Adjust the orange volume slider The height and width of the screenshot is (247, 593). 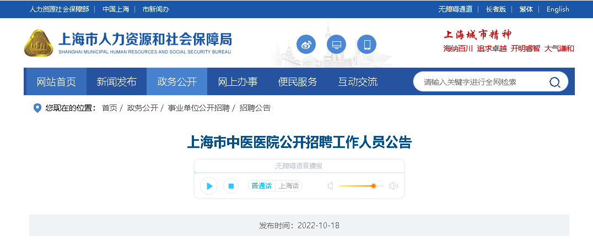pos(373,186)
